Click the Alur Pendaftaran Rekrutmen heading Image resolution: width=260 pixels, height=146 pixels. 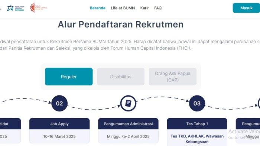[x=121, y=25]
